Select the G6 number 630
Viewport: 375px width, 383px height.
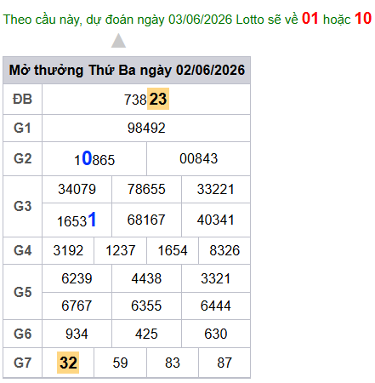(216, 334)
